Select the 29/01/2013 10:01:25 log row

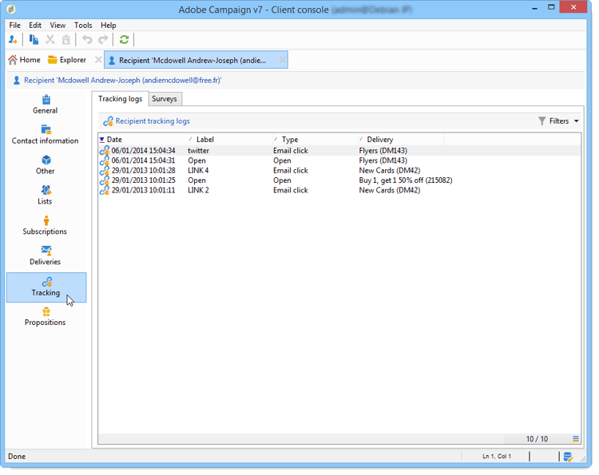339,180
